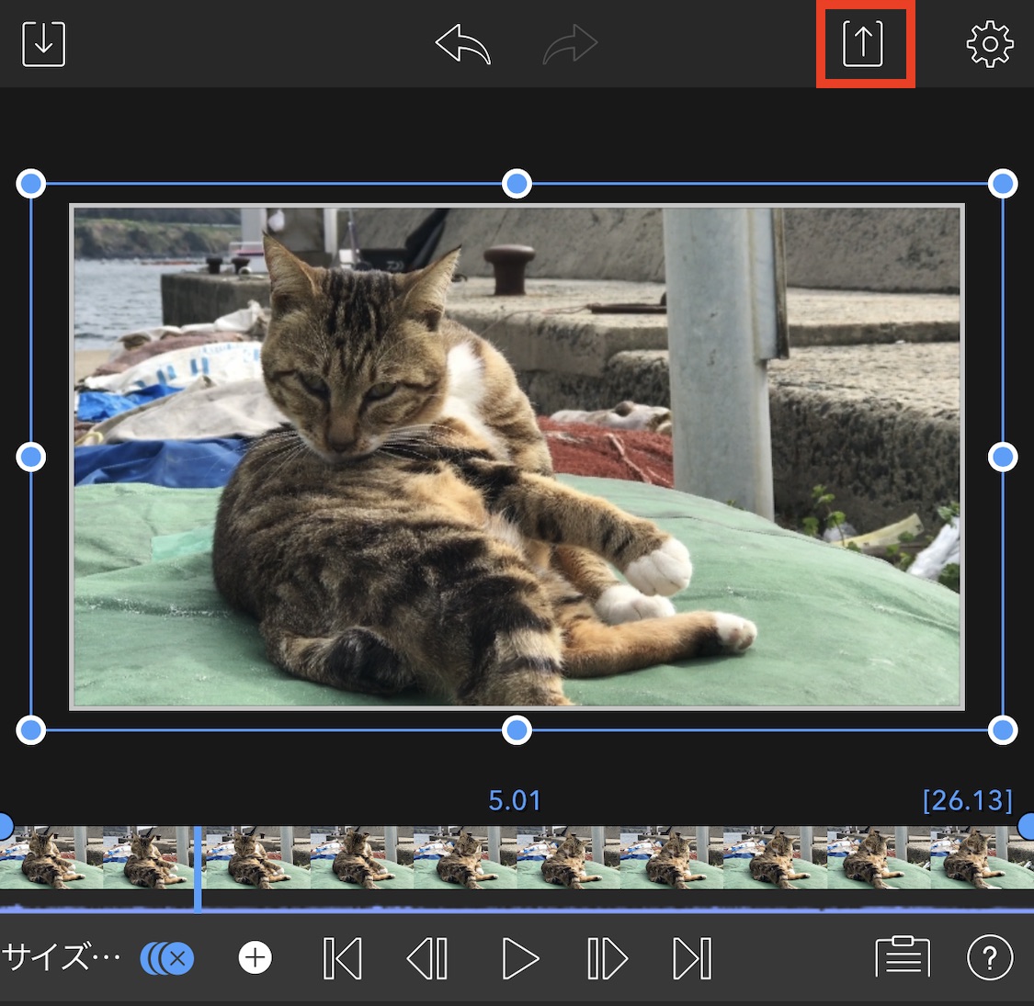Step back one frame
The image size is (1034, 1006).
pyautogui.click(x=427, y=958)
